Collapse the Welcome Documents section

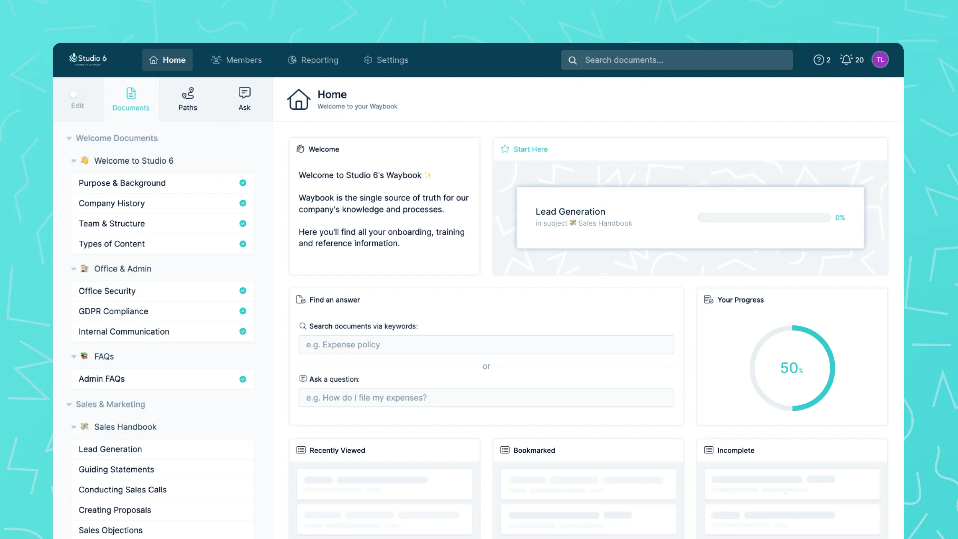tap(69, 138)
